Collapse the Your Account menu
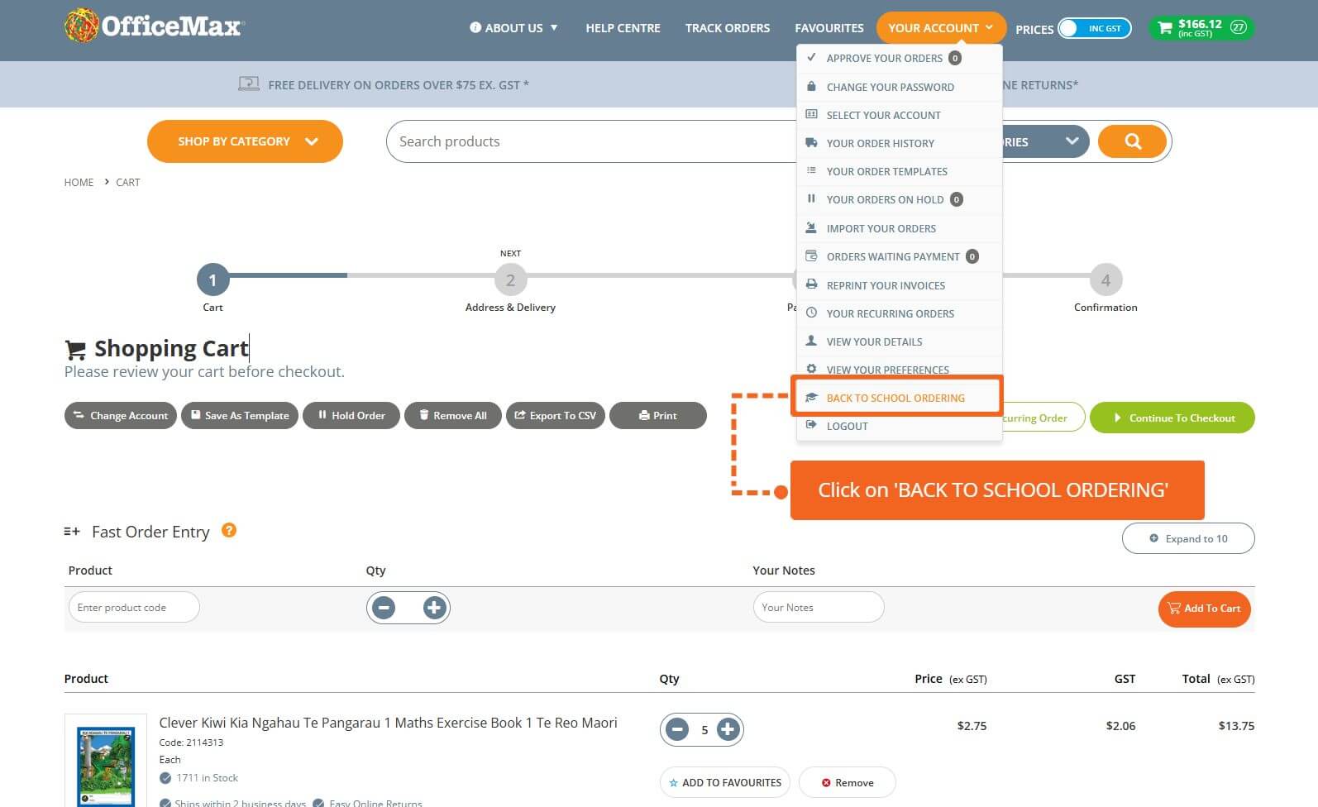Image resolution: width=1318 pixels, height=807 pixels. point(940,28)
